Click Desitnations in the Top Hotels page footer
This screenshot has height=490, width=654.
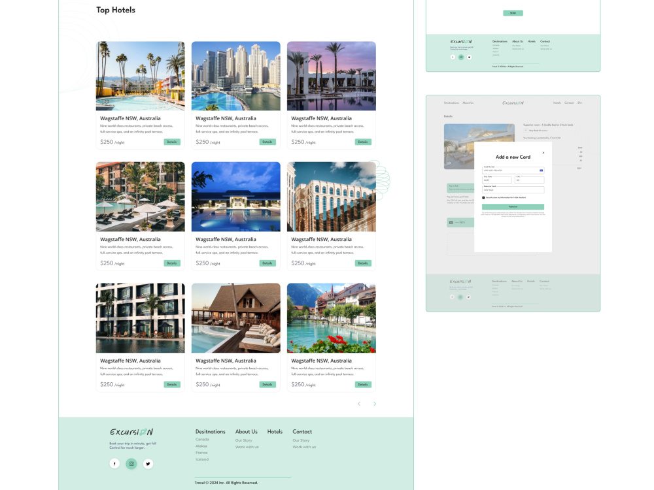tap(210, 432)
